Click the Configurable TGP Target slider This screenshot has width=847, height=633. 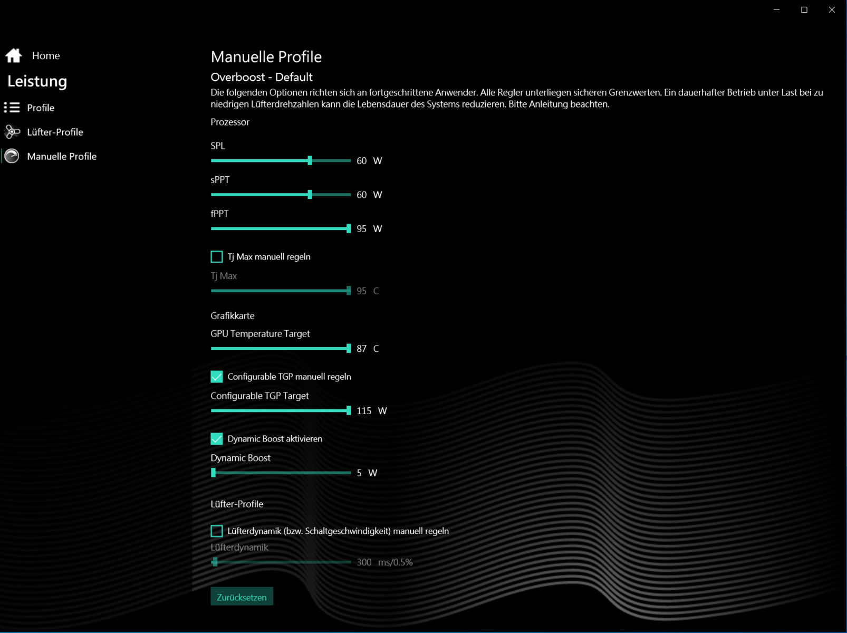pyautogui.click(x=280, y=411)
